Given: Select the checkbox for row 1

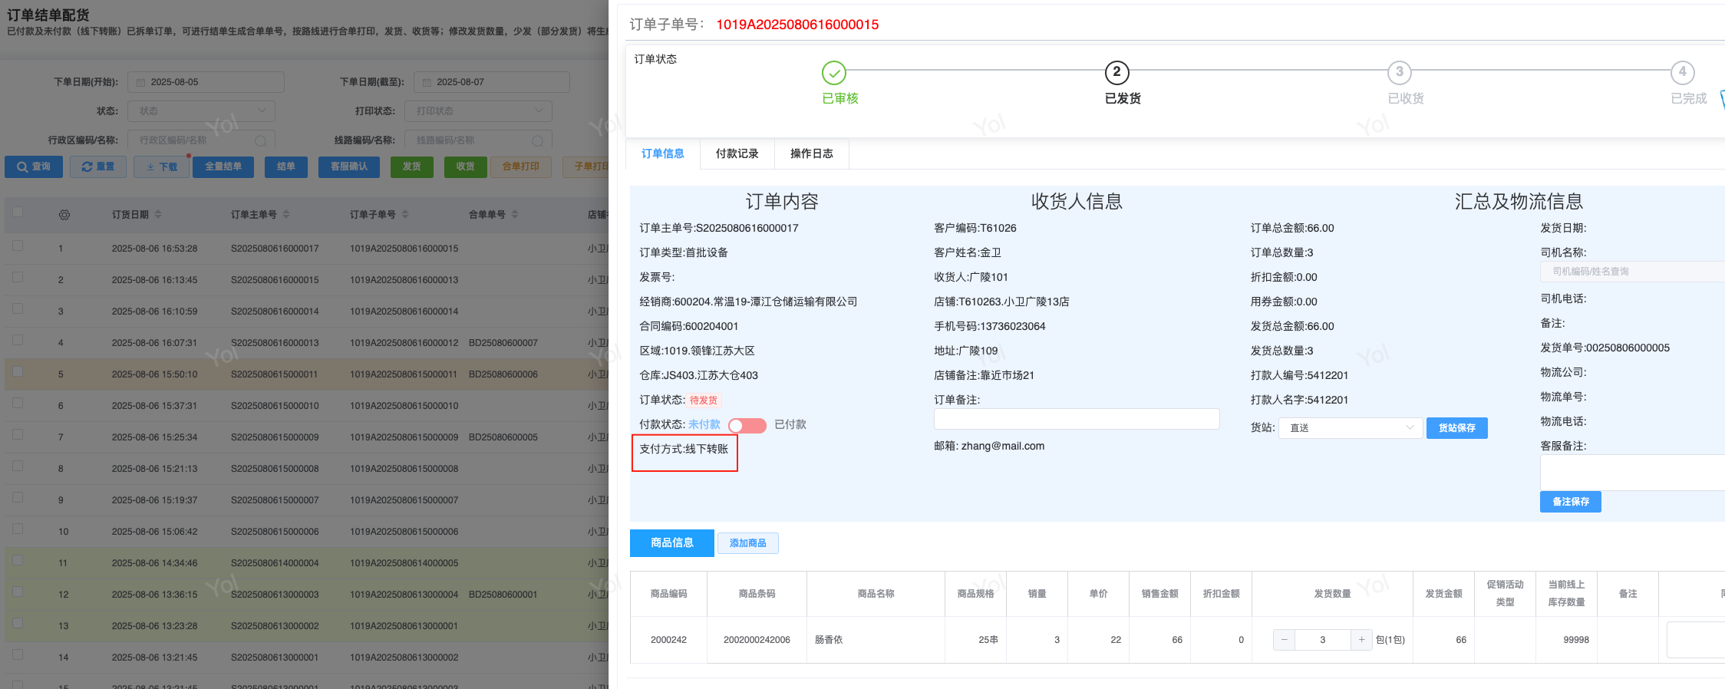Looking at the screenshot, I should [x=18, y=246].
